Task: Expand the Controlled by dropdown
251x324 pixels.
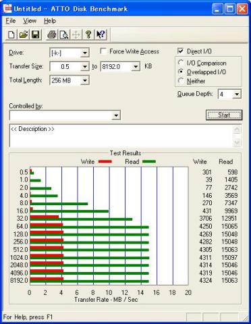Action: click(x=116, y=115)
